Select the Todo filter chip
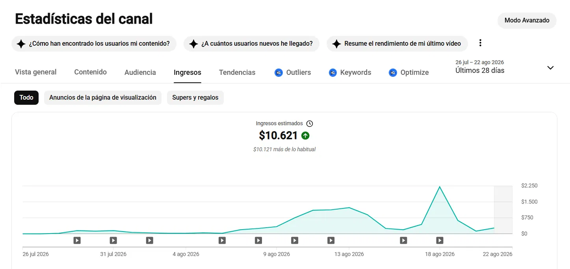Screen dimensions: 570x269 pyautogui.click(x=26, y=98)
